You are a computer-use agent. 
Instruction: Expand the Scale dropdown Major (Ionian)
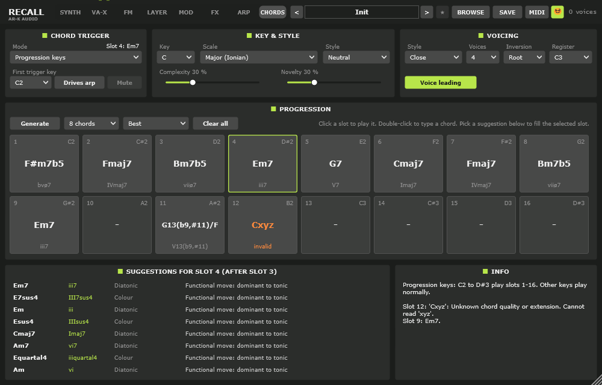click(259, 58)
